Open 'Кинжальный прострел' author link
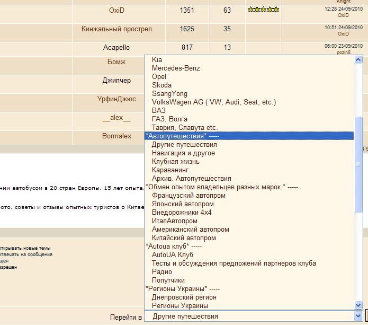 116,29
